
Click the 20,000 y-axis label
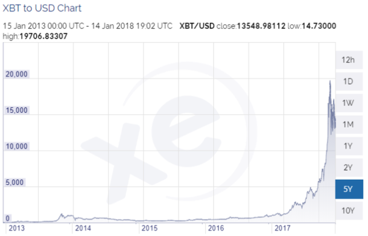[17, 74]
